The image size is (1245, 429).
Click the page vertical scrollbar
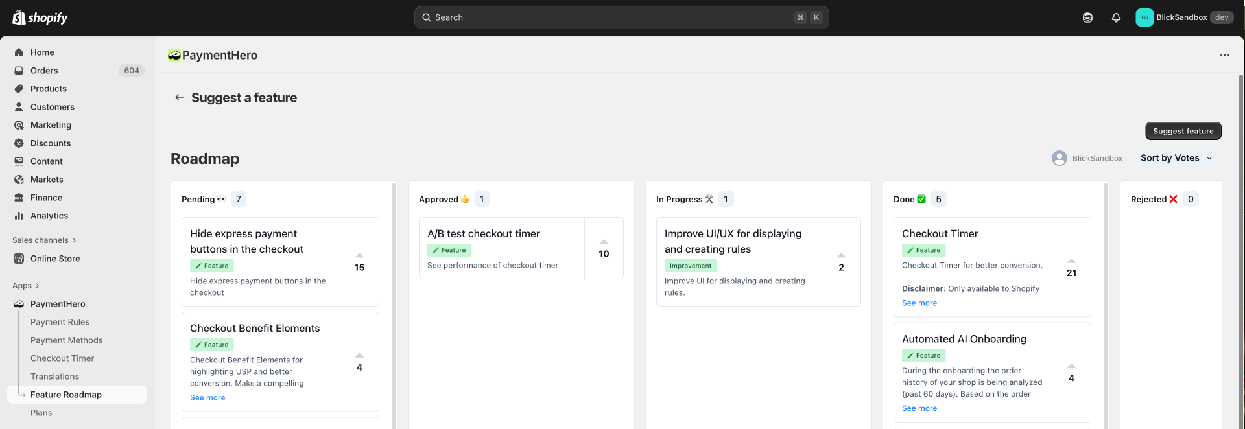pyautogui.click(x=1241, y=251)
